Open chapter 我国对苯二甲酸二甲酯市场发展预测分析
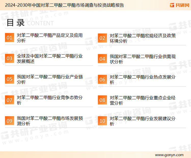This screenshot has width=191, height=158. coord(50,121)
